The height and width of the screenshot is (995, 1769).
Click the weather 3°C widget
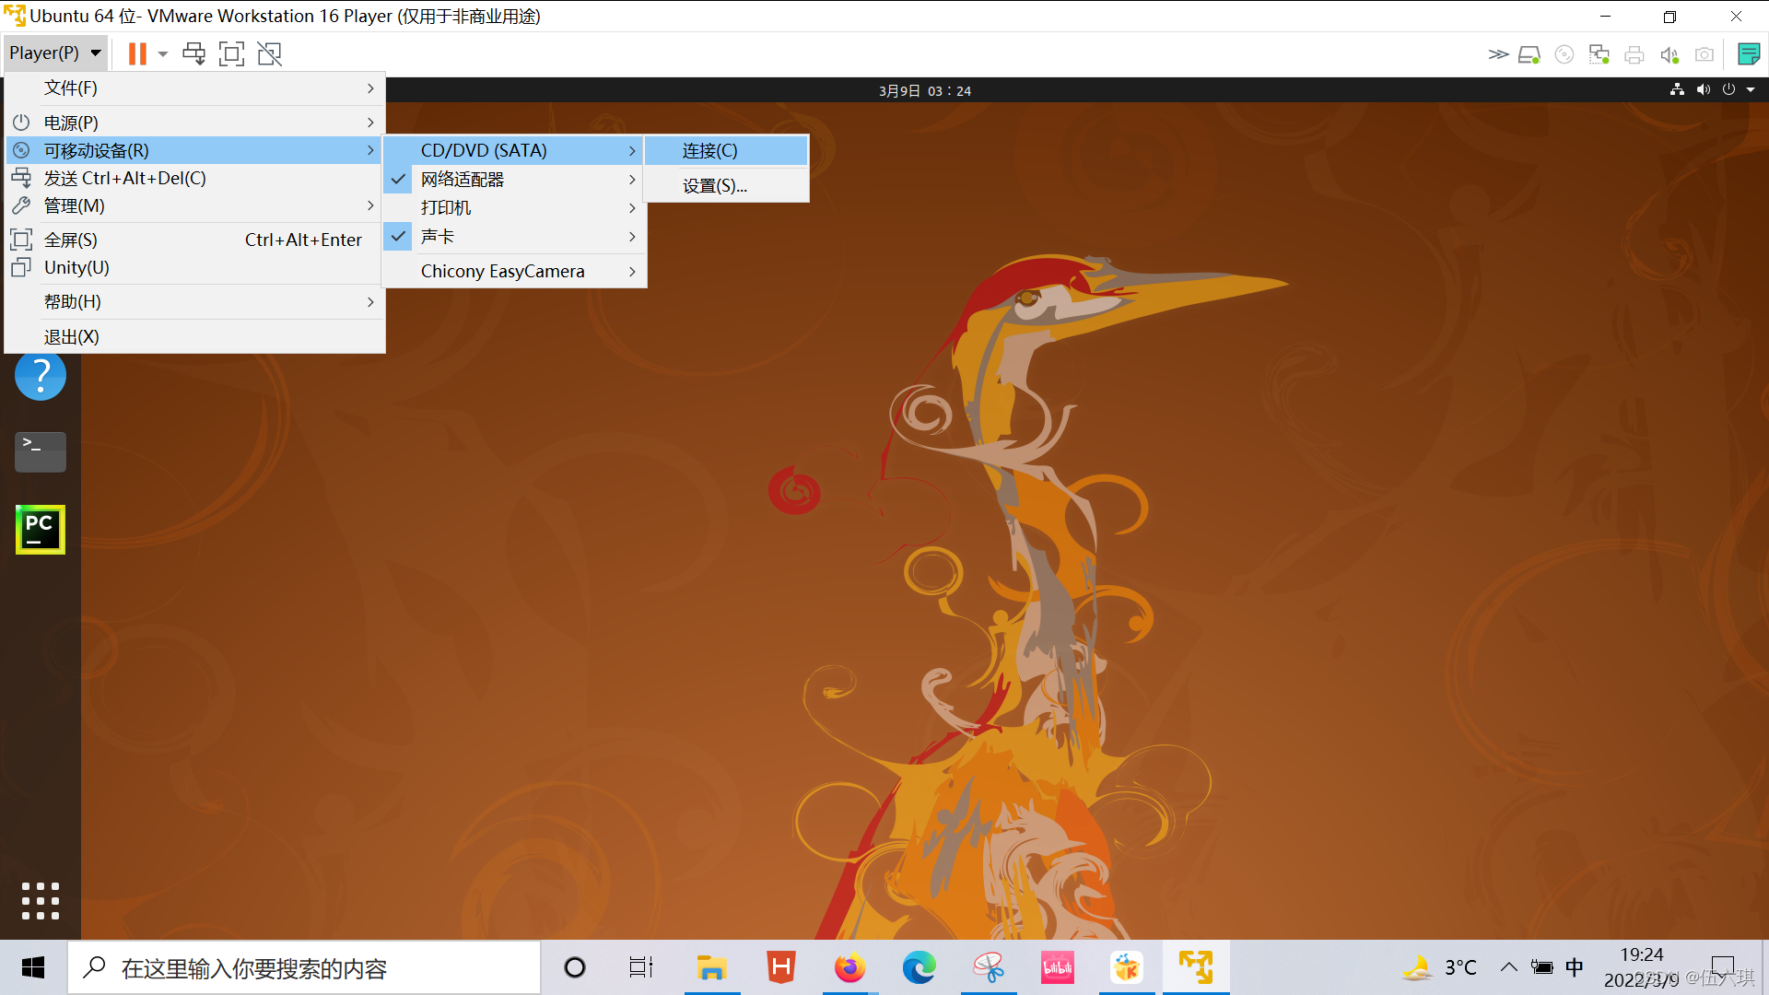tap(1440, 967)
